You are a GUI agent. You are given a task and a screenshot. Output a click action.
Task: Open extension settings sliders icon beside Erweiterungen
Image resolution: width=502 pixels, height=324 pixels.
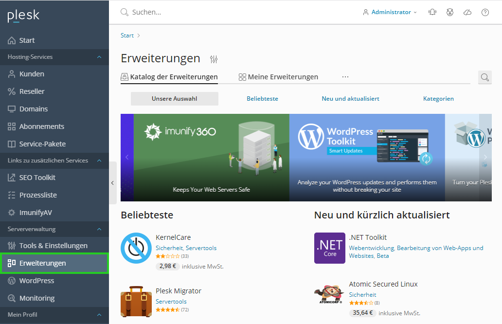tap(214, 59)
